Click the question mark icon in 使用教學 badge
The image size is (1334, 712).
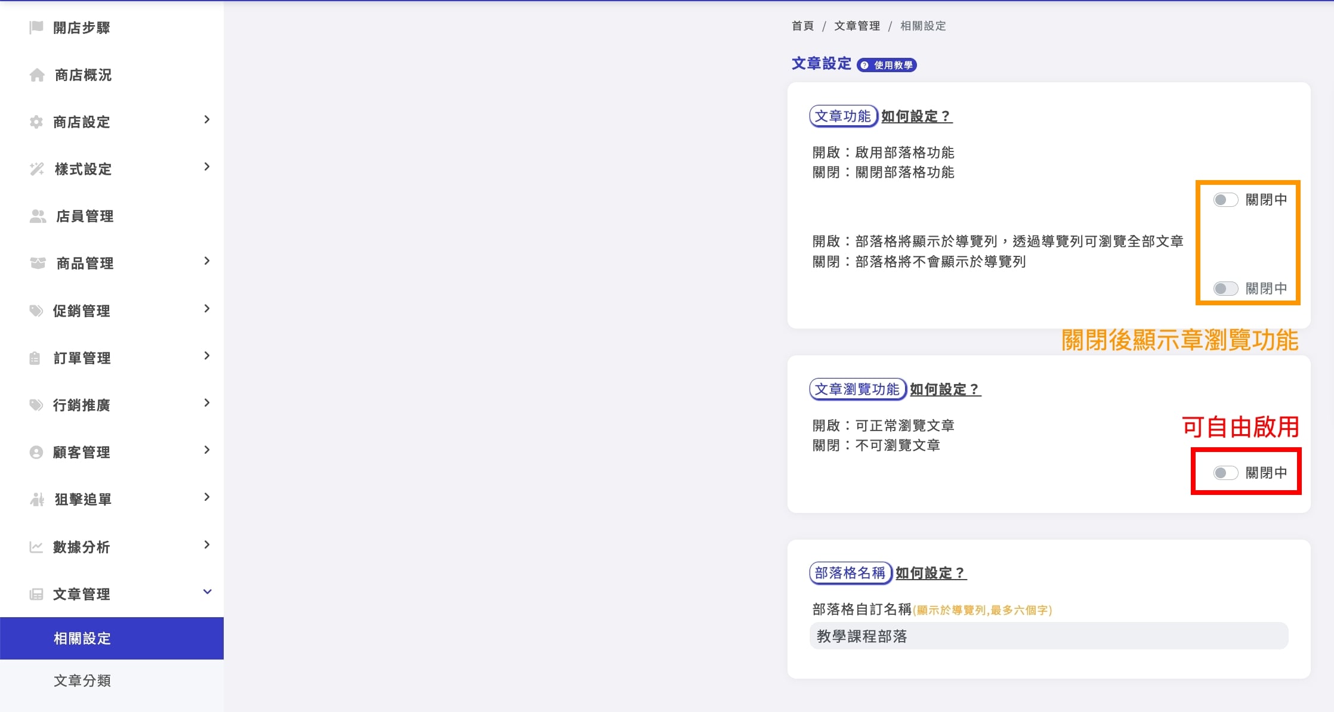[x=864, y=65]
